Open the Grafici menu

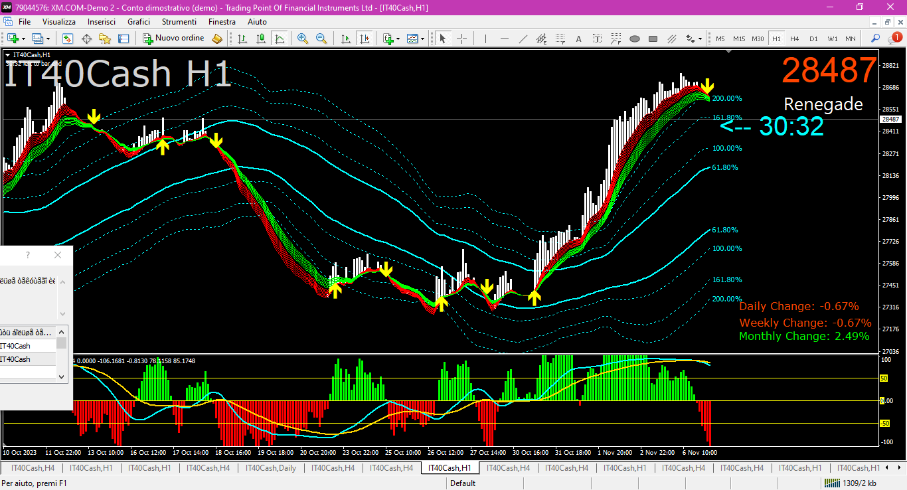click(139, 22)
